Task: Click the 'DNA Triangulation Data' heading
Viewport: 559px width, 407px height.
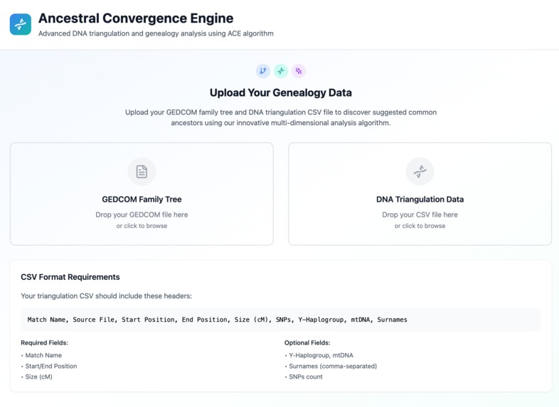Action: coord(420,200)
